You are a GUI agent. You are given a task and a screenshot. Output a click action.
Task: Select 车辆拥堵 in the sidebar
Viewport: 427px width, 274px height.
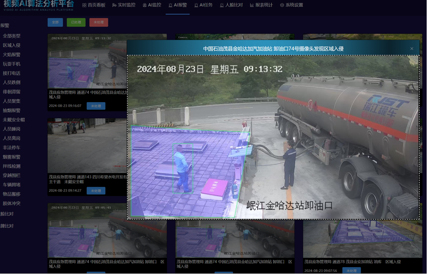(x=11, y=185)
